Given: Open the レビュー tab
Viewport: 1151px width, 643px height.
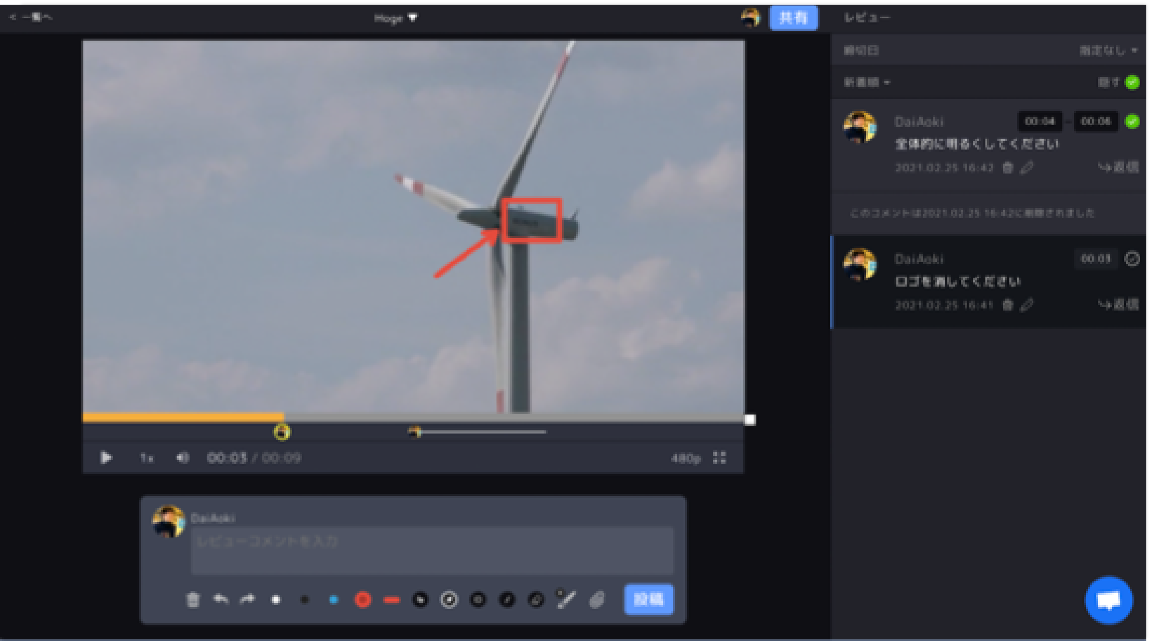Looking at the screenshot, I should coord(867,18).
